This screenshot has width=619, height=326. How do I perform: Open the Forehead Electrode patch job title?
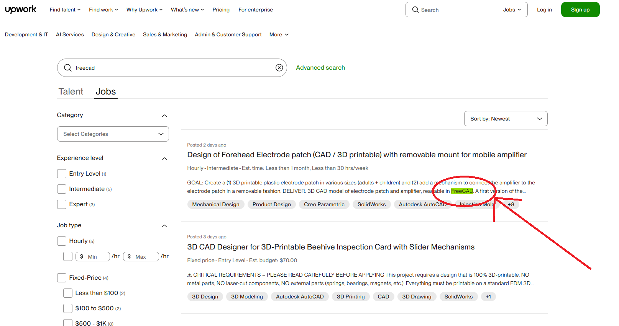pyautogui.click(x=356, y=155)
